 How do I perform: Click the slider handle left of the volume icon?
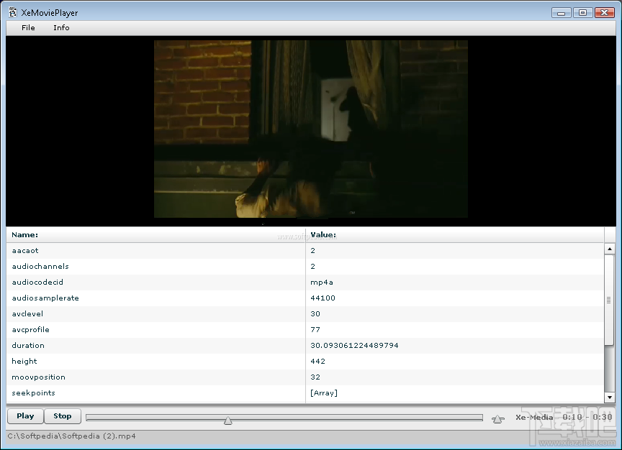tap(227, 420)
